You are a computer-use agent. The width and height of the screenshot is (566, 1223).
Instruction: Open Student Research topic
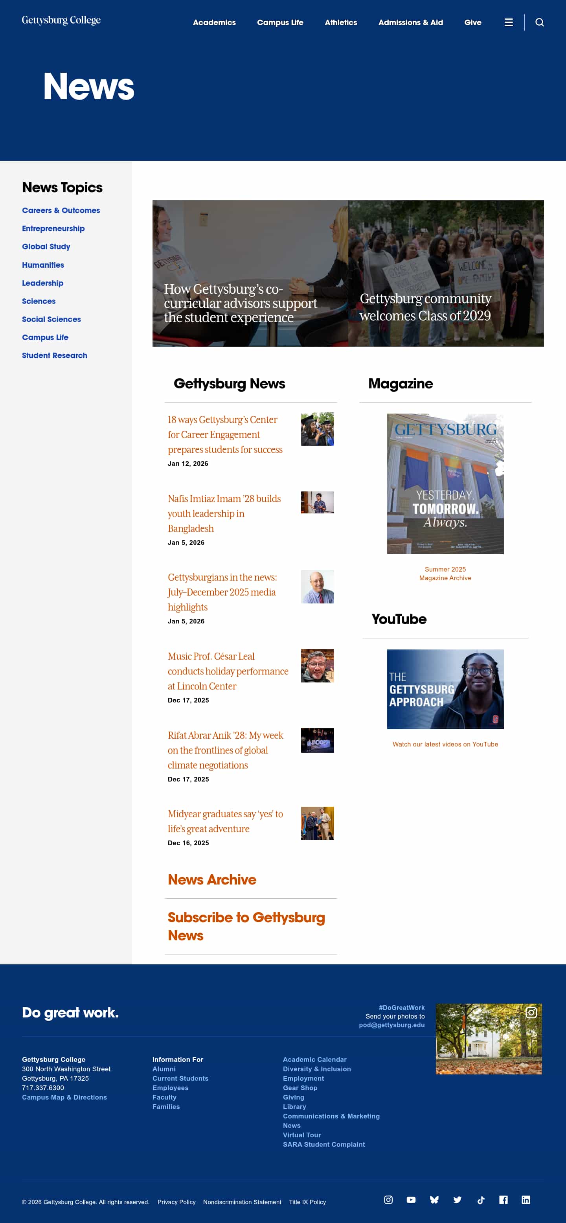(x=55, y=355)
